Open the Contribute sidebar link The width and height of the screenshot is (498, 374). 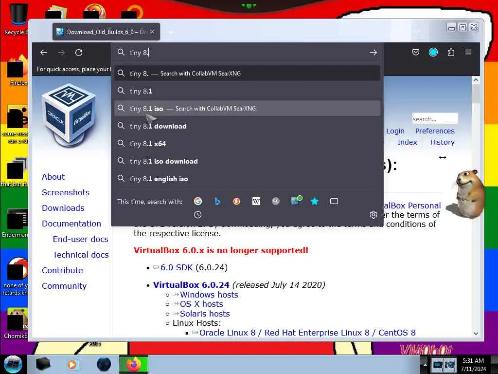62,270
